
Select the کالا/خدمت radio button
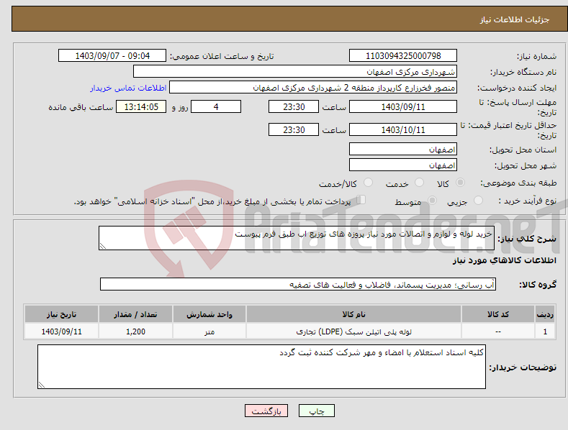[368, 183]
